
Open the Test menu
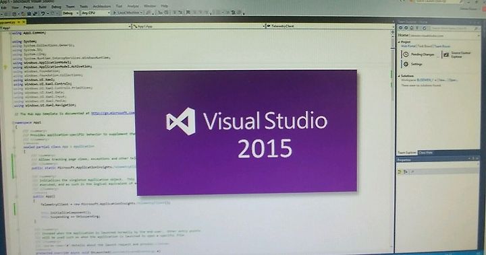pos(119,6)
